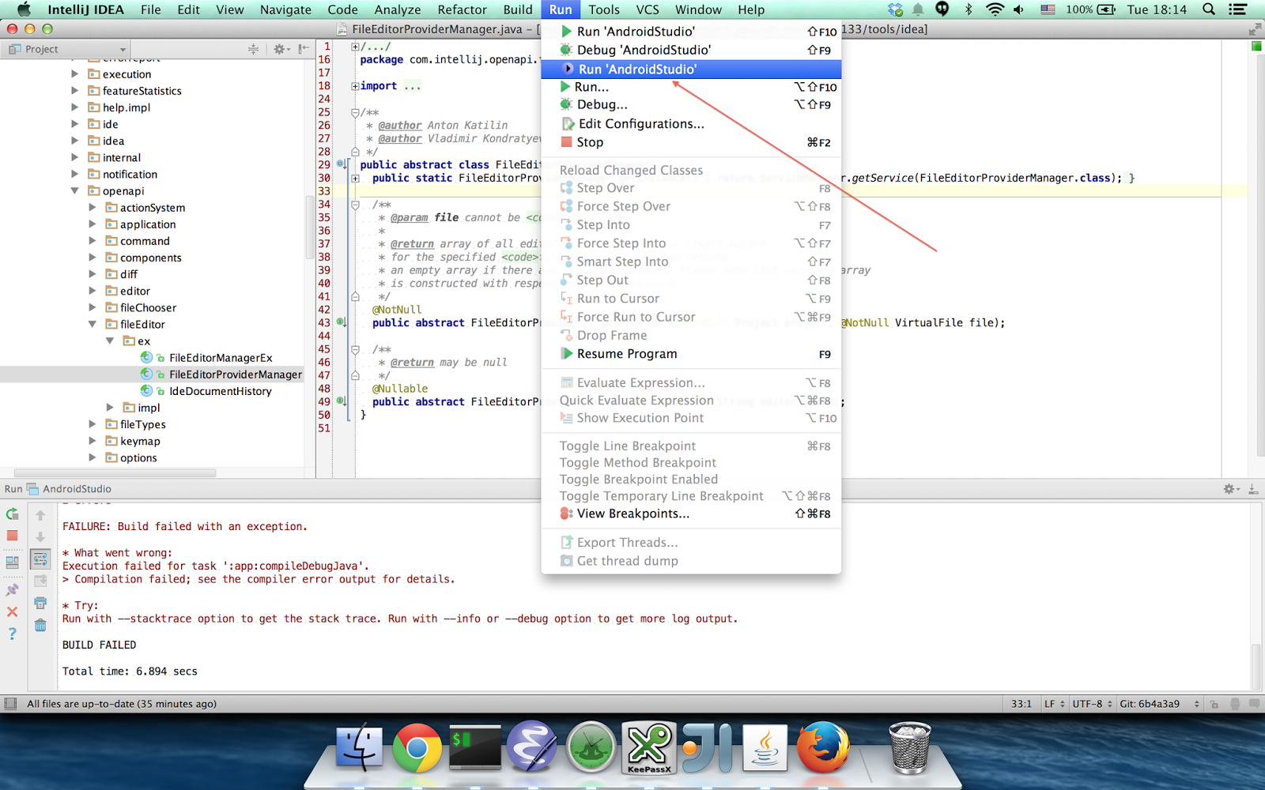
Task: Expand the fileTypes folder in Project tree
Action: pos(93,424)
